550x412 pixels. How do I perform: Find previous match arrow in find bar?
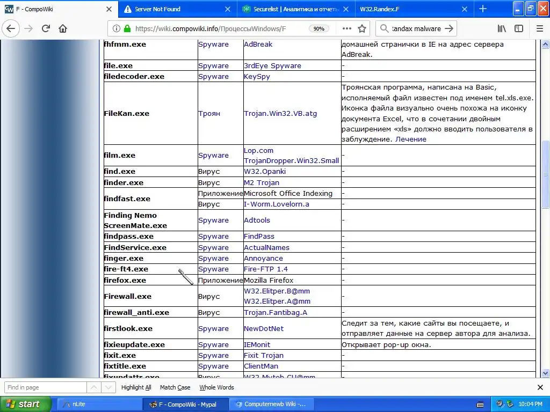pyautogui.click(x=94, y=387)
